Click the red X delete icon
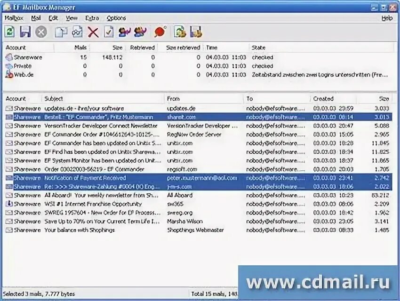 (x=93, y=32)
